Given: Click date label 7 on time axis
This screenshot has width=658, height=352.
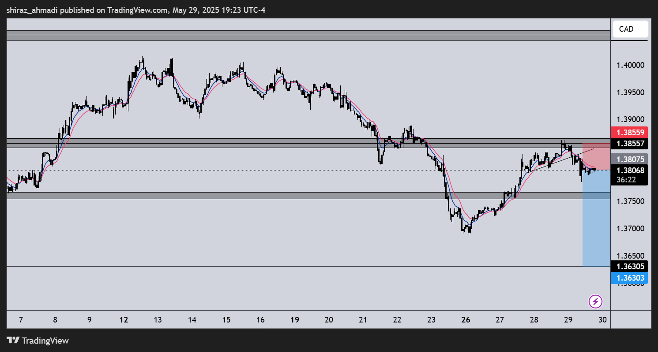Looking at the screenshot, I should (x=20, y=320).
